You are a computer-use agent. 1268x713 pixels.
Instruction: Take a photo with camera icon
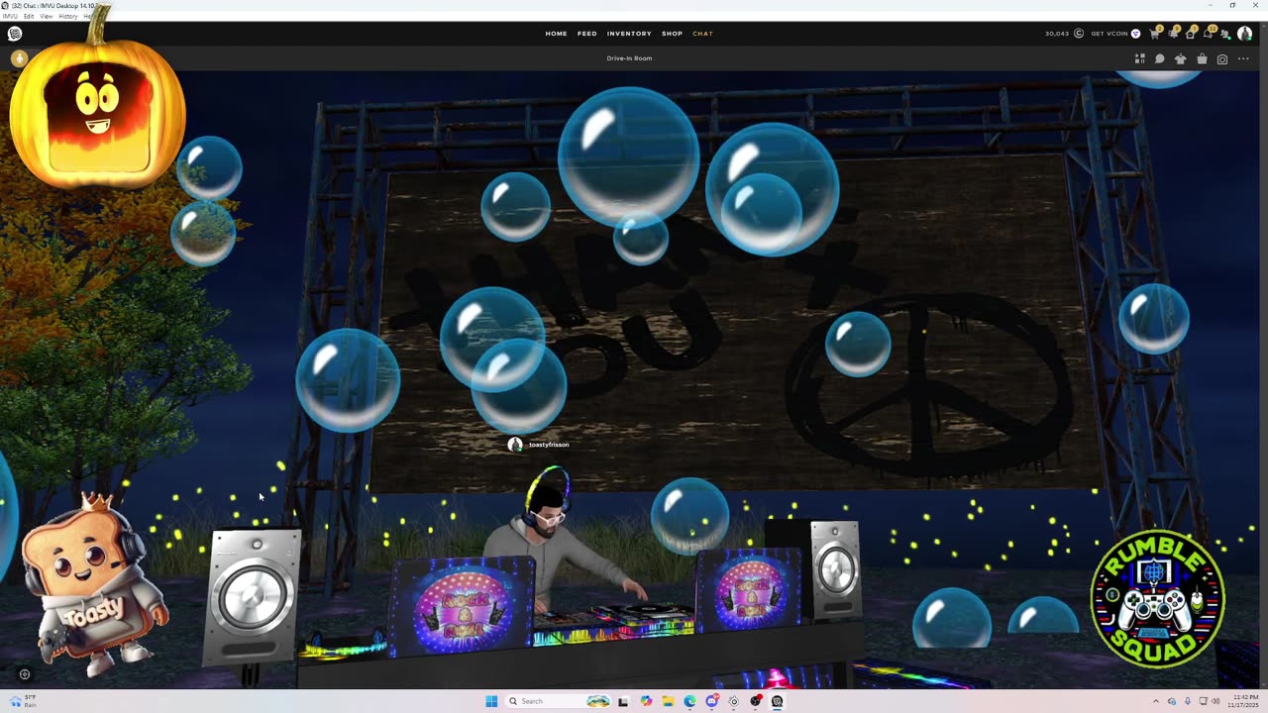[x=1222, y=59]
